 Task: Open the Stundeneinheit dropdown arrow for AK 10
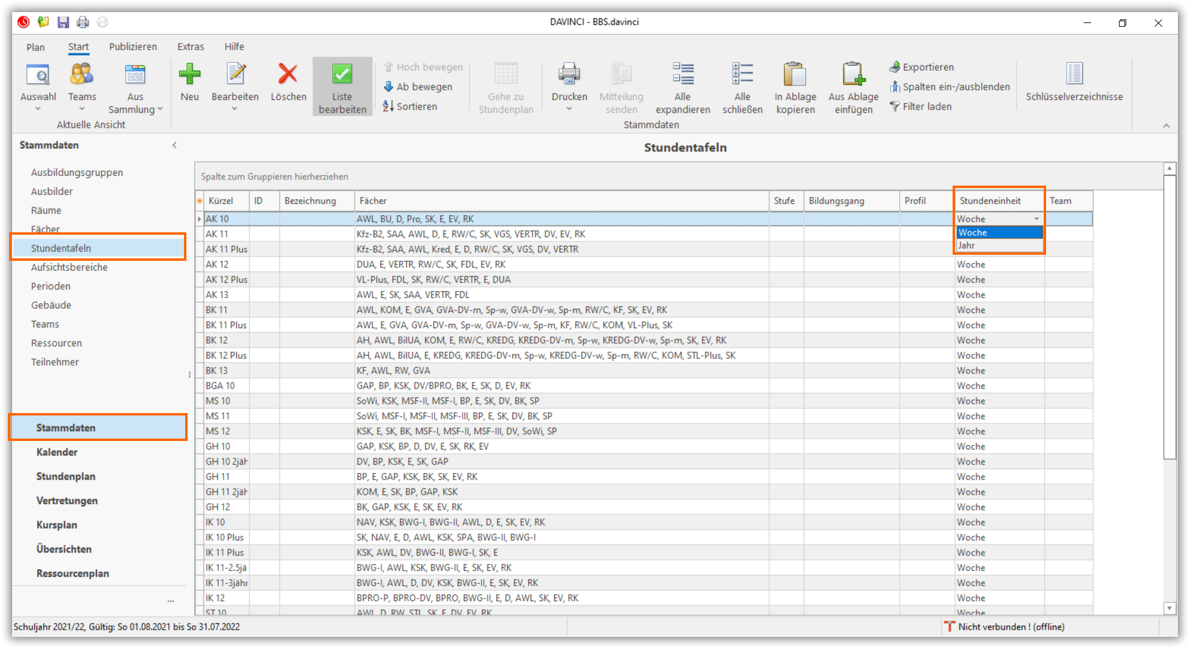(1036, 219)
